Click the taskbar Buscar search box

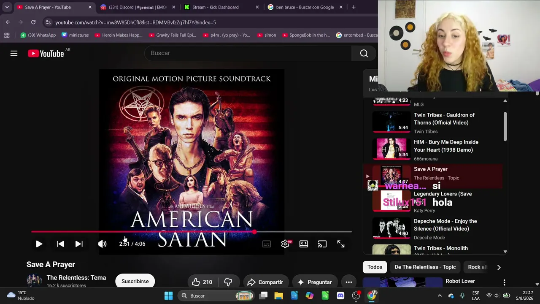point(216,296)
